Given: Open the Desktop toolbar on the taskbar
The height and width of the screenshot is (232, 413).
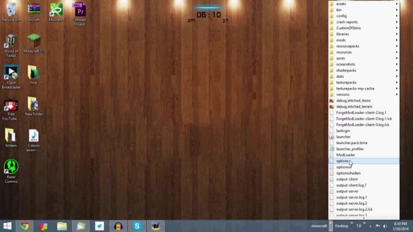Looking at the screenshot, I should 341,226.
